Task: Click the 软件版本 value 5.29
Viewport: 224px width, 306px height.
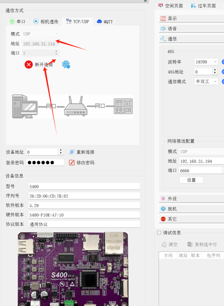Action: [x=84, y=205]
